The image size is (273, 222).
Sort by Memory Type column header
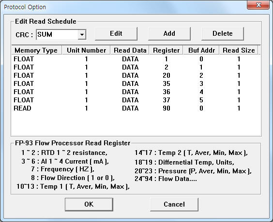(37, 50)
